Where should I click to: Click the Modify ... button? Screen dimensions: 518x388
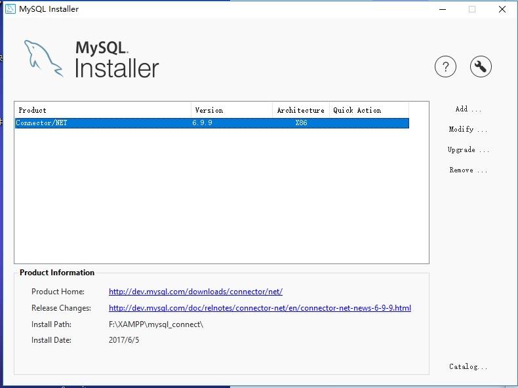[468, 130]
